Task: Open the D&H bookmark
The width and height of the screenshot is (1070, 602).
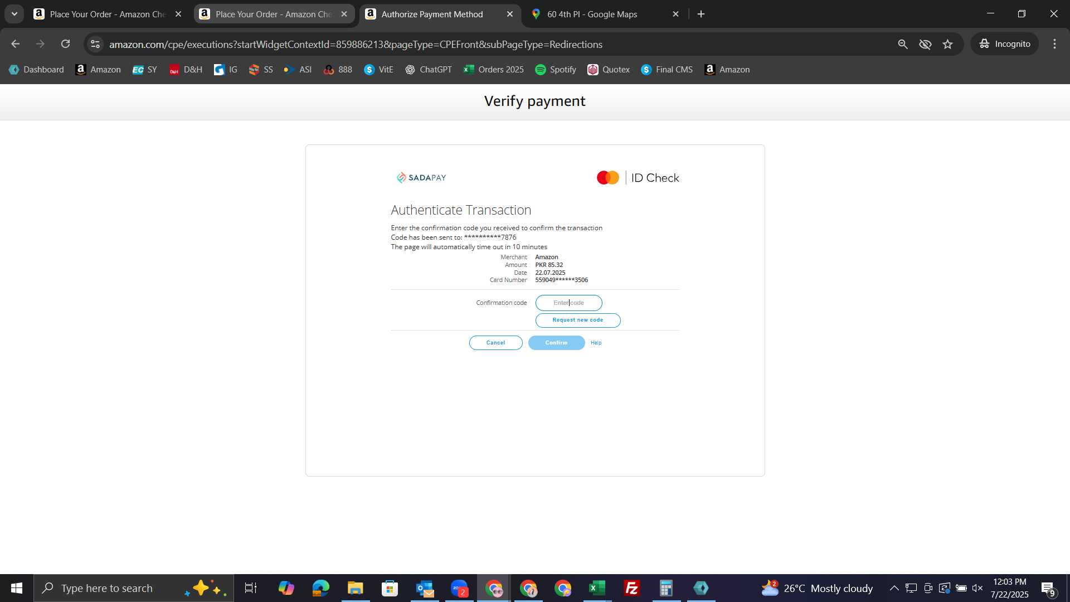Action: 186,70
